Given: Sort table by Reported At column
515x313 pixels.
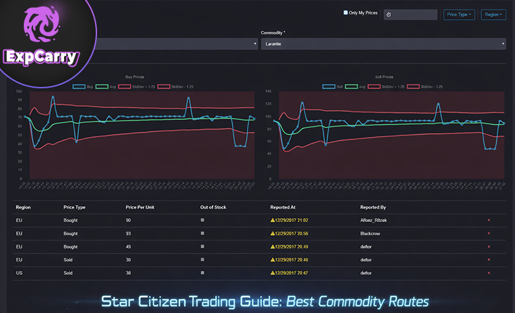Looking at the screenshot, I should coord(283,207).
